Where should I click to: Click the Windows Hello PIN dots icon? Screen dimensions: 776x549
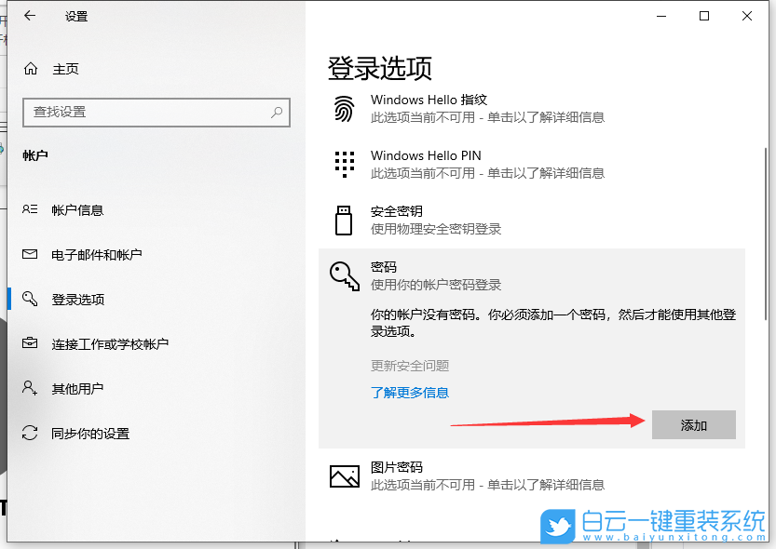344,164
